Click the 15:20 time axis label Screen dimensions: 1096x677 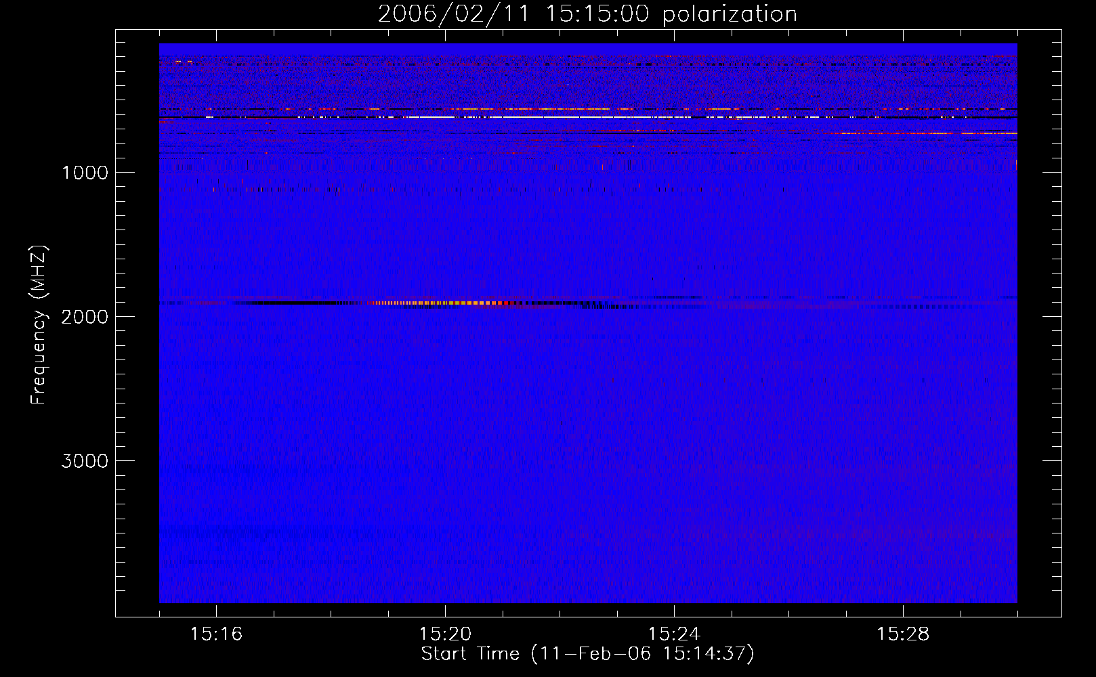445,634
